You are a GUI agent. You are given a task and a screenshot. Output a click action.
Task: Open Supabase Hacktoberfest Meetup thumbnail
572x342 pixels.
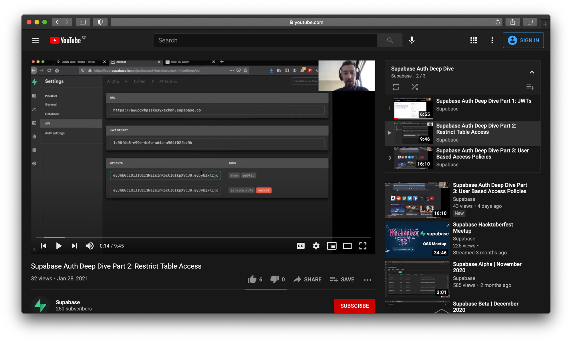(x=417, y=240)
